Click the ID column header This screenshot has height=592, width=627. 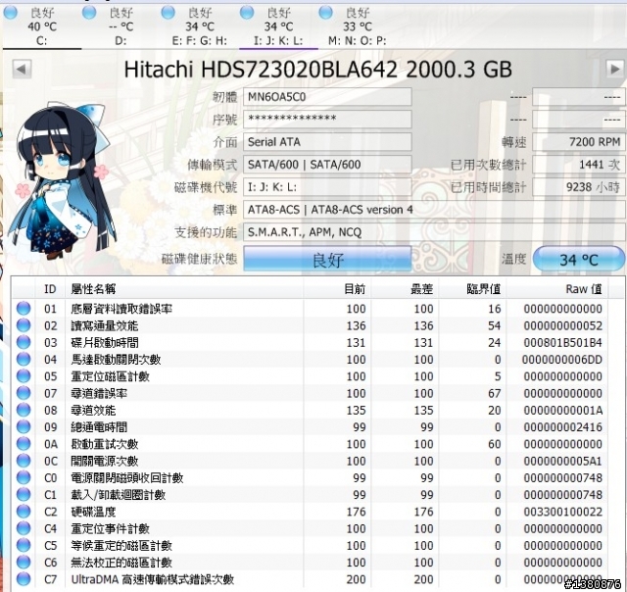tap(50, 289)
